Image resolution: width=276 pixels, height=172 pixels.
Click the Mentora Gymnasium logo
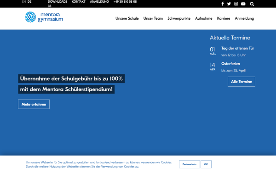44,17
